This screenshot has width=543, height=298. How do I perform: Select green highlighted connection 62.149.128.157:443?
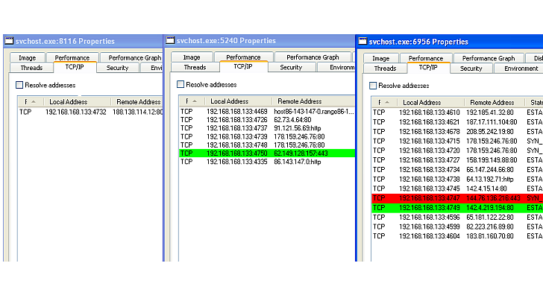pyautogui.click(x=266, y=153)
